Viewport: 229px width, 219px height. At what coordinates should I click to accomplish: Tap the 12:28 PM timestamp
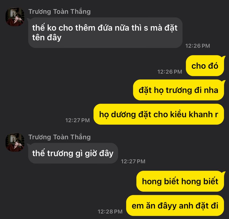click(x=110, y=212)
